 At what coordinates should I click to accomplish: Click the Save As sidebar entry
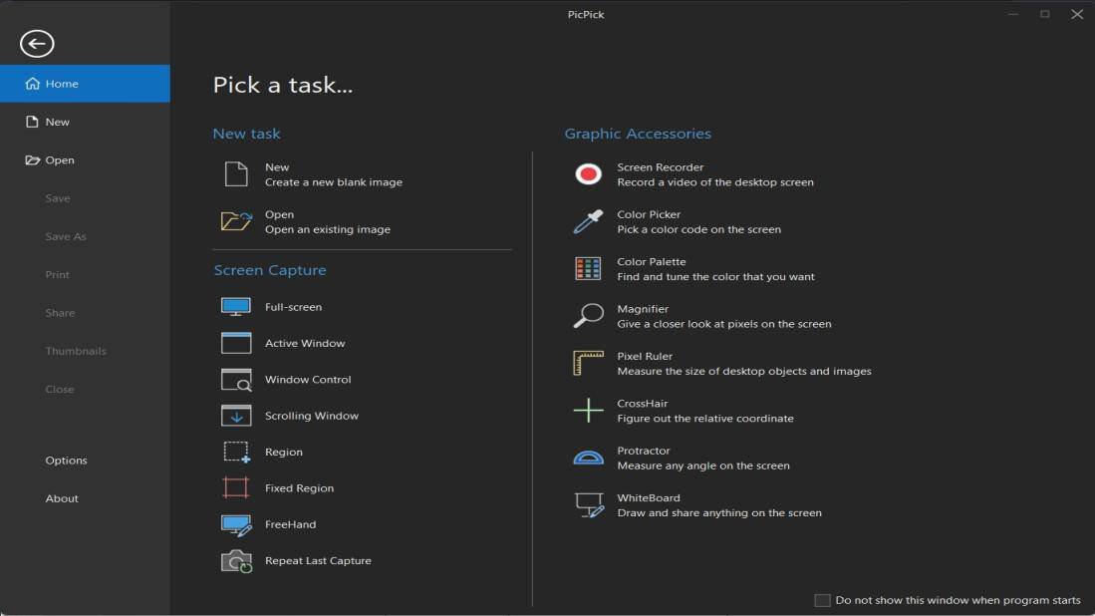[66, 237]
